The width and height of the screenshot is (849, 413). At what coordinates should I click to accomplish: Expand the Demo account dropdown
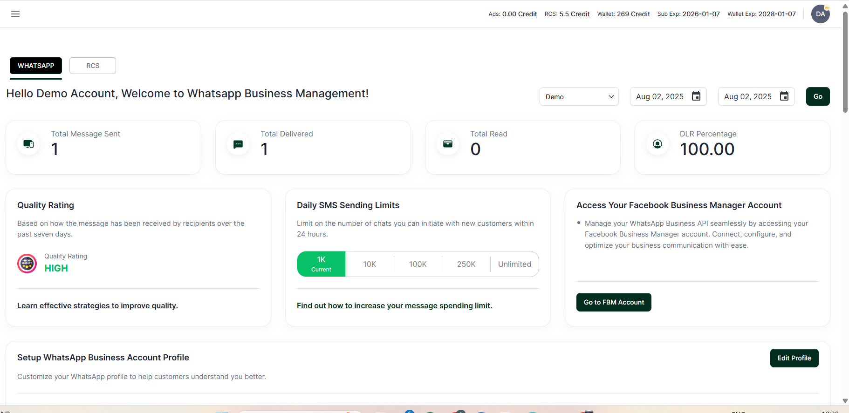click(579, 96)
